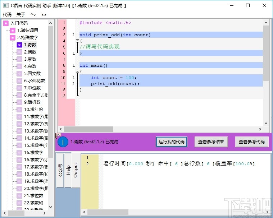Click the icon beside 4.完数
The image size is (273, 218).
point(19,66)
